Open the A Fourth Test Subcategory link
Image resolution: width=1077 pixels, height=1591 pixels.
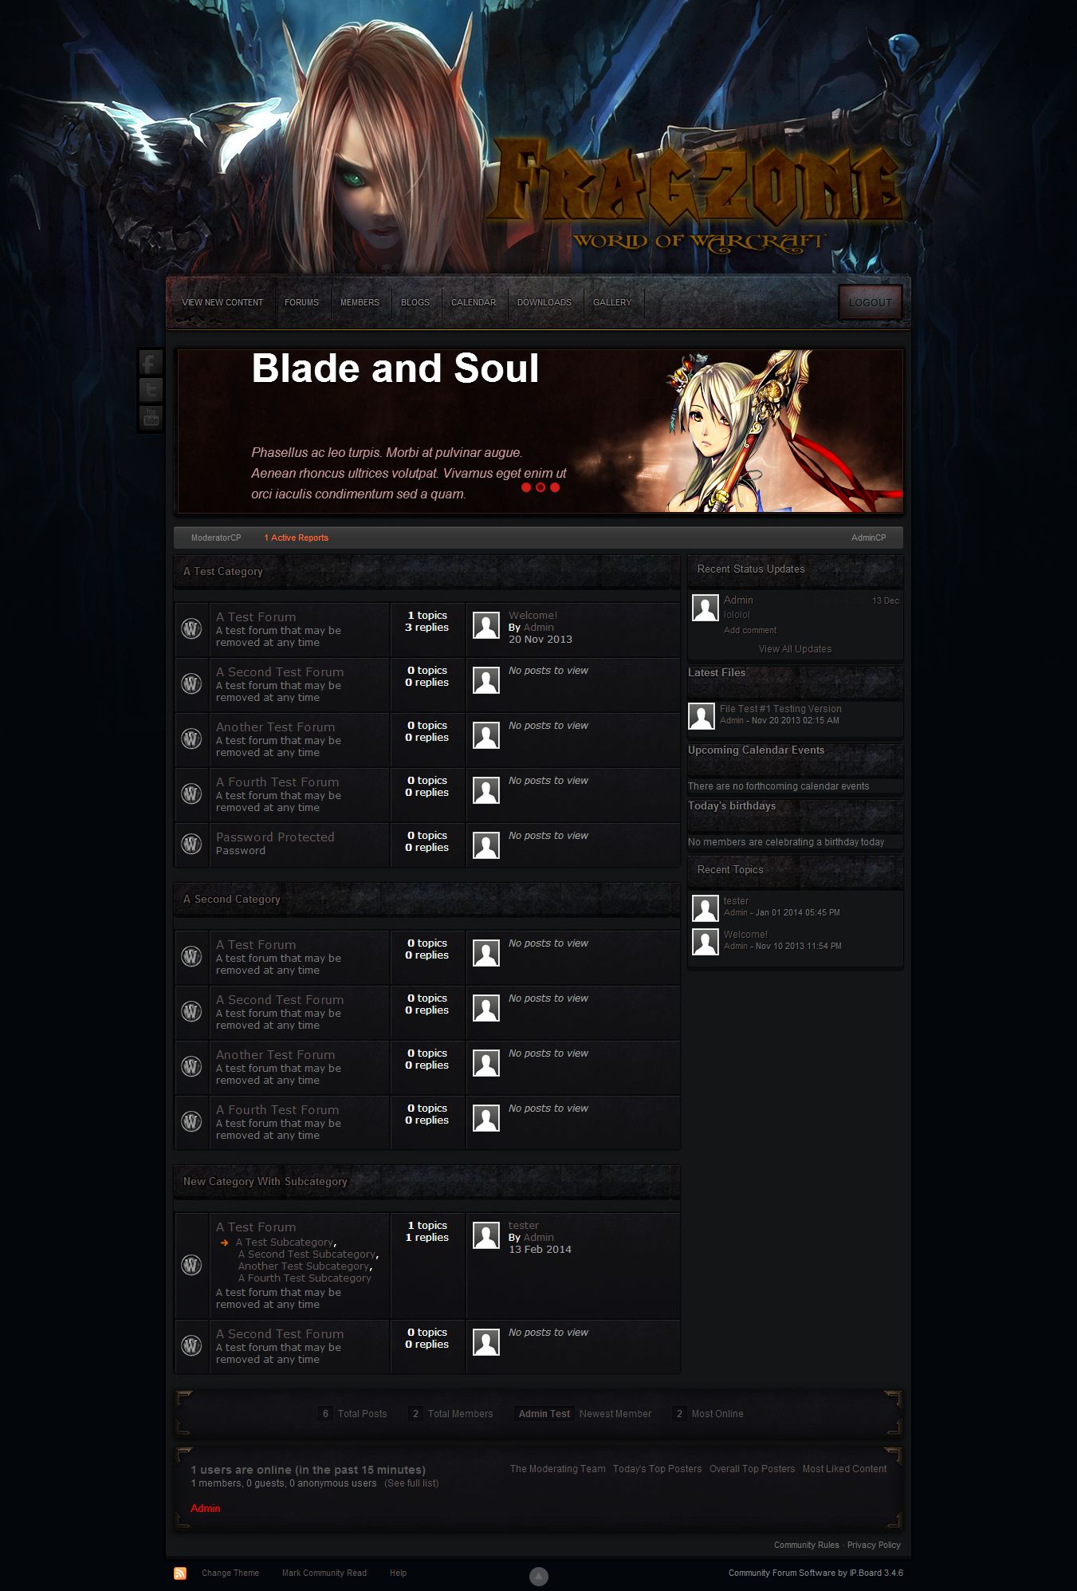305,1278
